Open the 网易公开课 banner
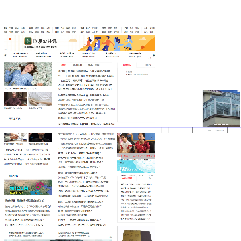 [80, 43]
